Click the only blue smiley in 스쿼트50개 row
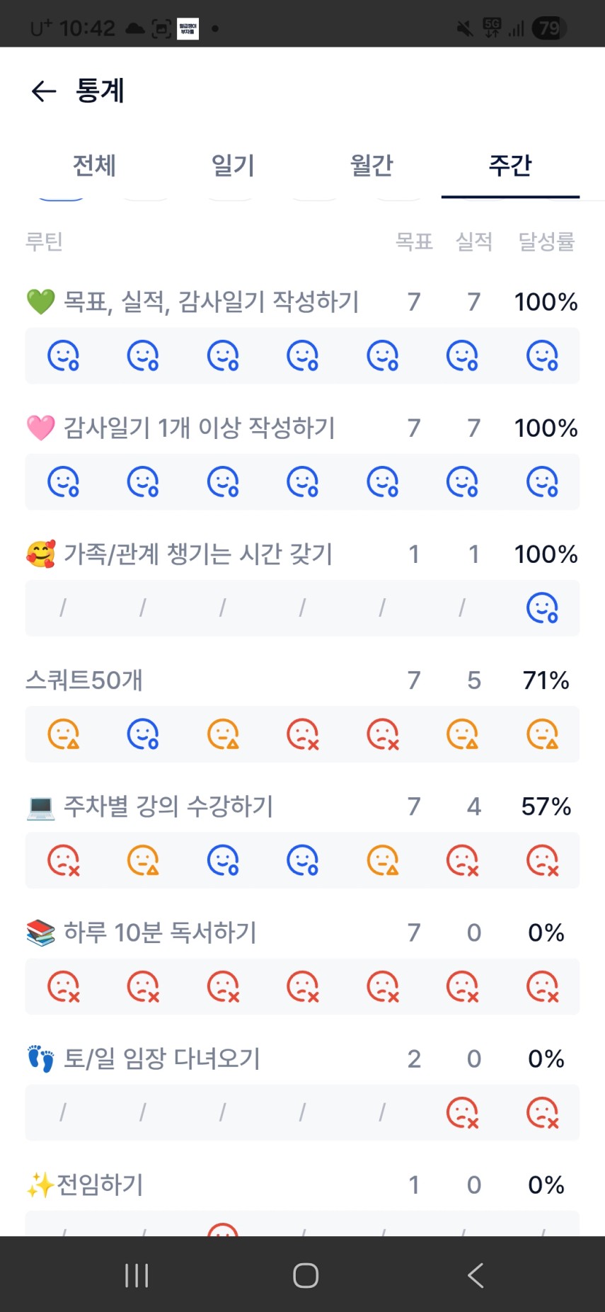The image size is (605, 1312). tap(142, 734)
